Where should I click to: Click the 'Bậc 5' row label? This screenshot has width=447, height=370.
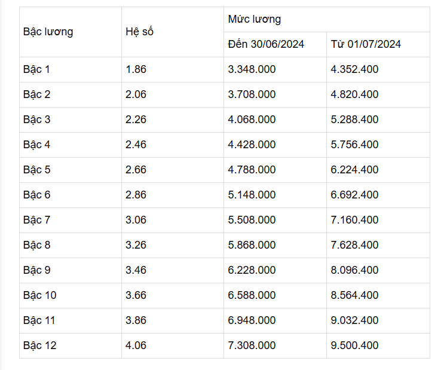[x=36, y=170]
